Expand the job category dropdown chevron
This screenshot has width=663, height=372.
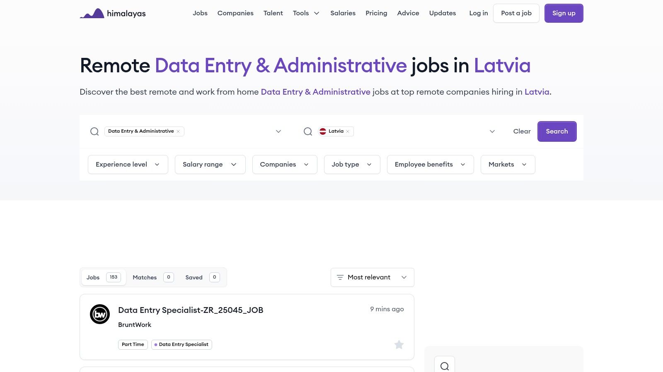point(278,131)
